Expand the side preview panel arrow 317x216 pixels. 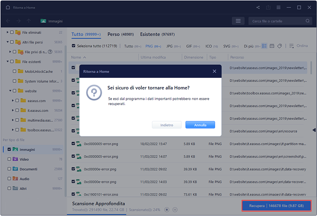[x=314, y=130]
